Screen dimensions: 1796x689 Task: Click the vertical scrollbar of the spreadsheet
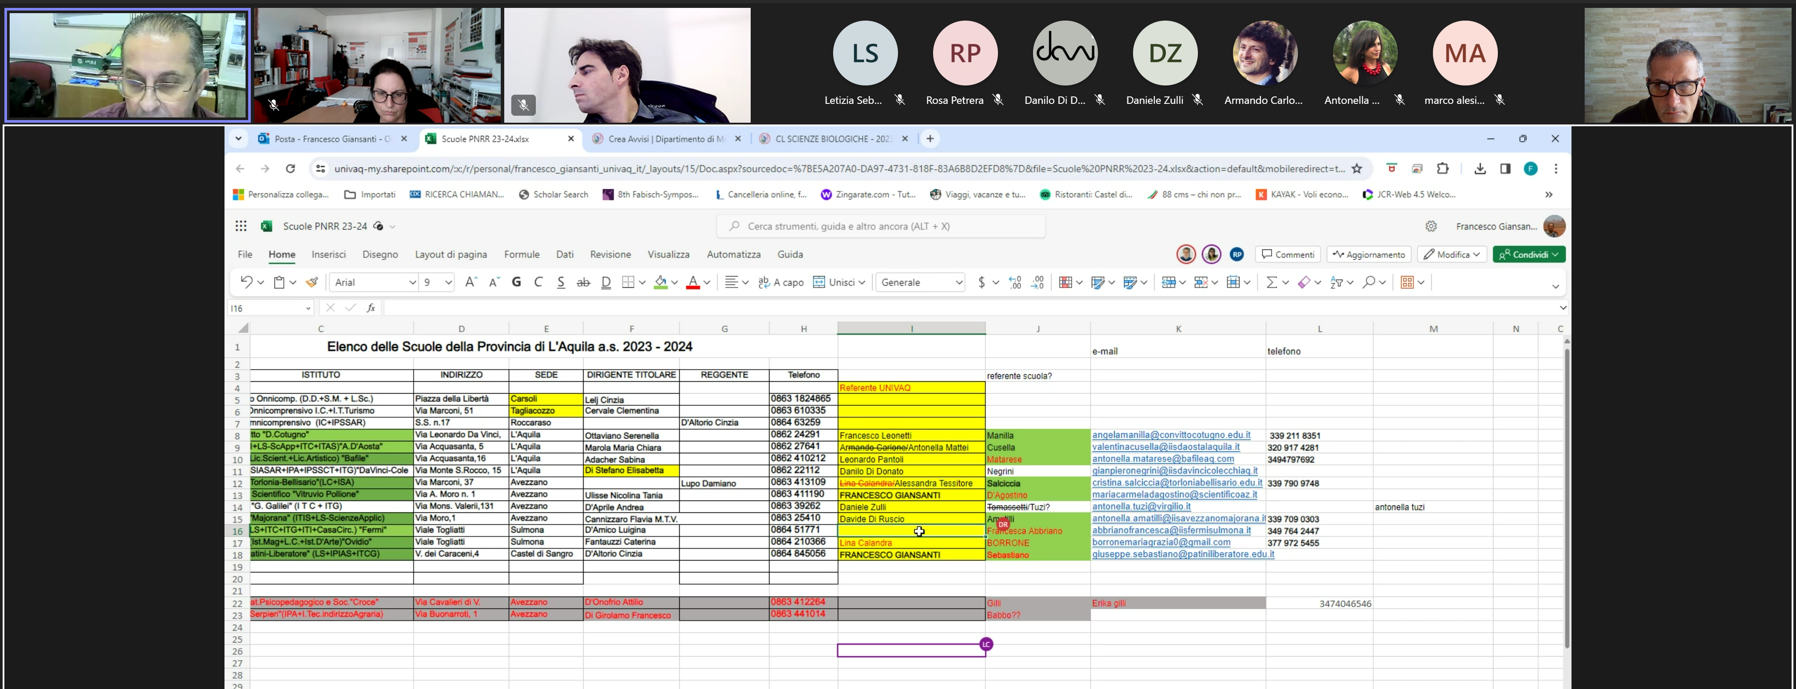(1567, 498)
